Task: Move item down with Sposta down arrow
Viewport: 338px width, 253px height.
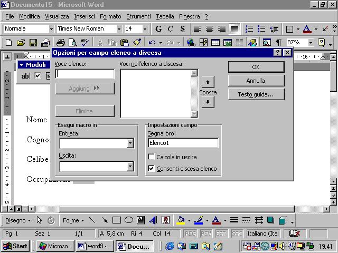Action: click(208, 102)
